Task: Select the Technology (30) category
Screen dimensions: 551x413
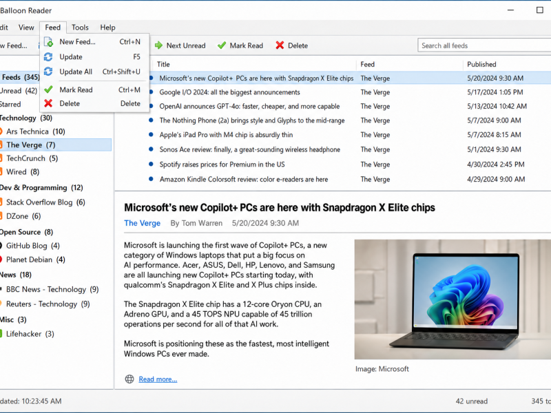Action: click(26, 118)
